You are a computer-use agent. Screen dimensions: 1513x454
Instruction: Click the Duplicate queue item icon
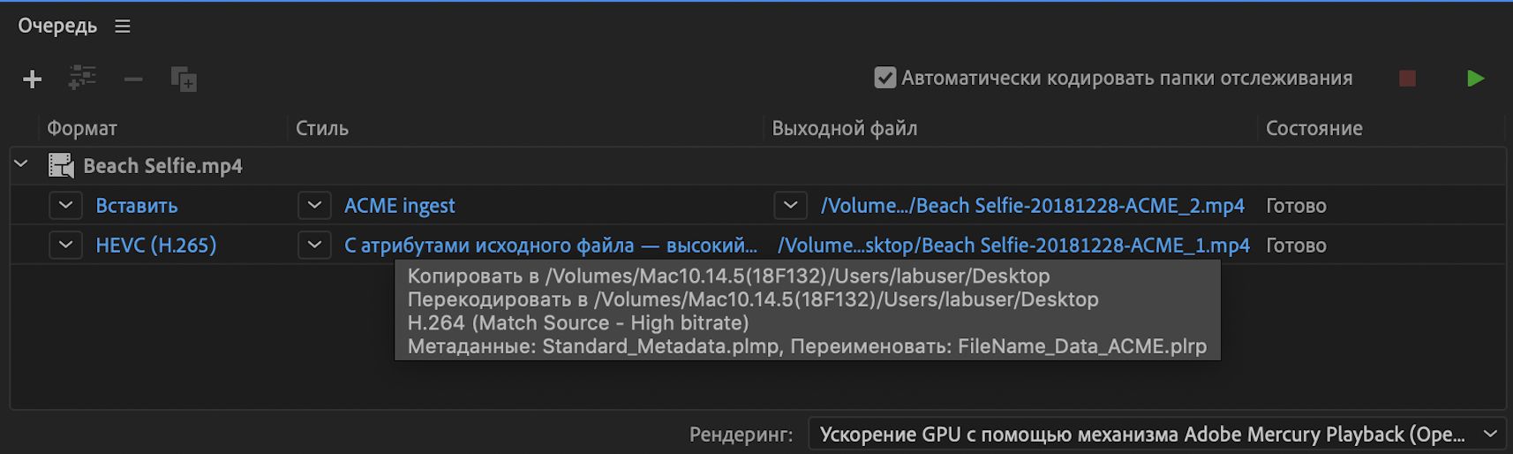pyautogui.click(x=184, y=79)
